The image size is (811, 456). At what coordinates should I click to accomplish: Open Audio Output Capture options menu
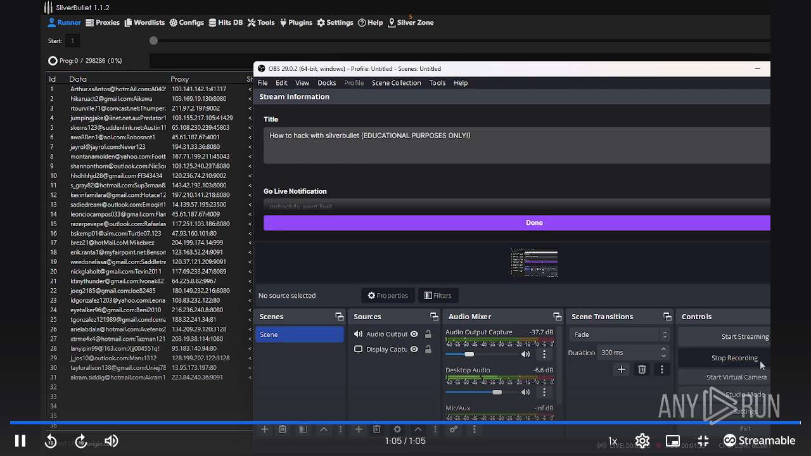pyautogui.click(x=544, y=354)
